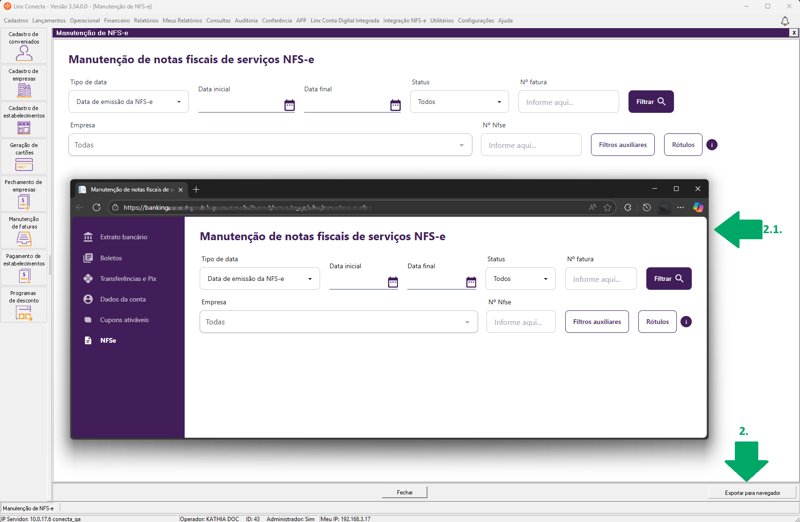Open Data inicial calendar picker in main form
Viewport: 800px width, 522px height.
coord(290,105)
